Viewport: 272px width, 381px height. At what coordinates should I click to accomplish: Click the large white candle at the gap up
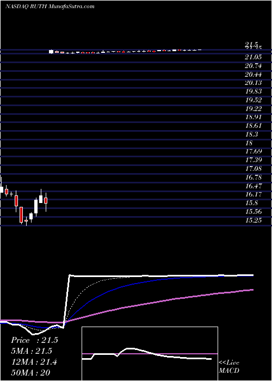tap(51, 52)
